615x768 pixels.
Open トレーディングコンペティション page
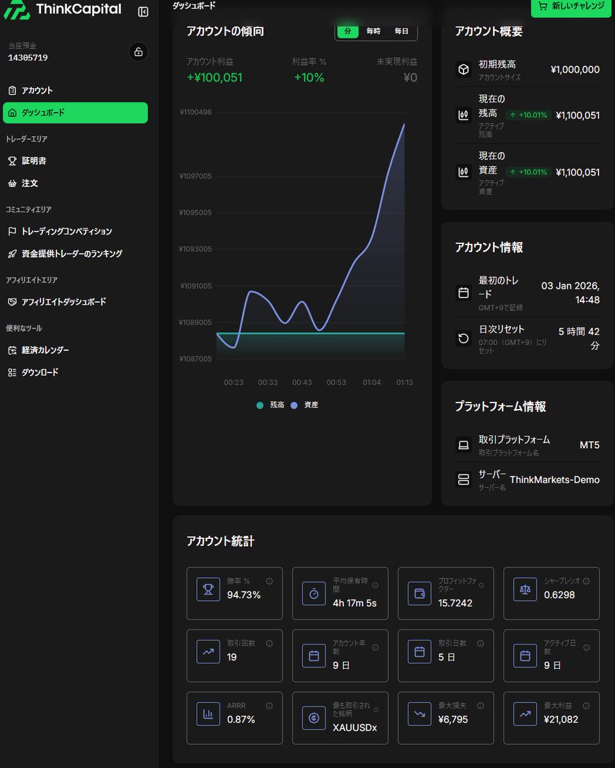coord(75,231)
